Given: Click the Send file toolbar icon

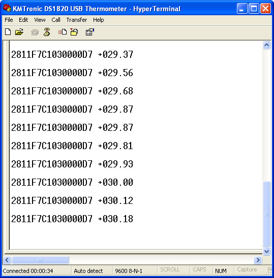Looking at the screenshot, I should [x=63, y=32].
